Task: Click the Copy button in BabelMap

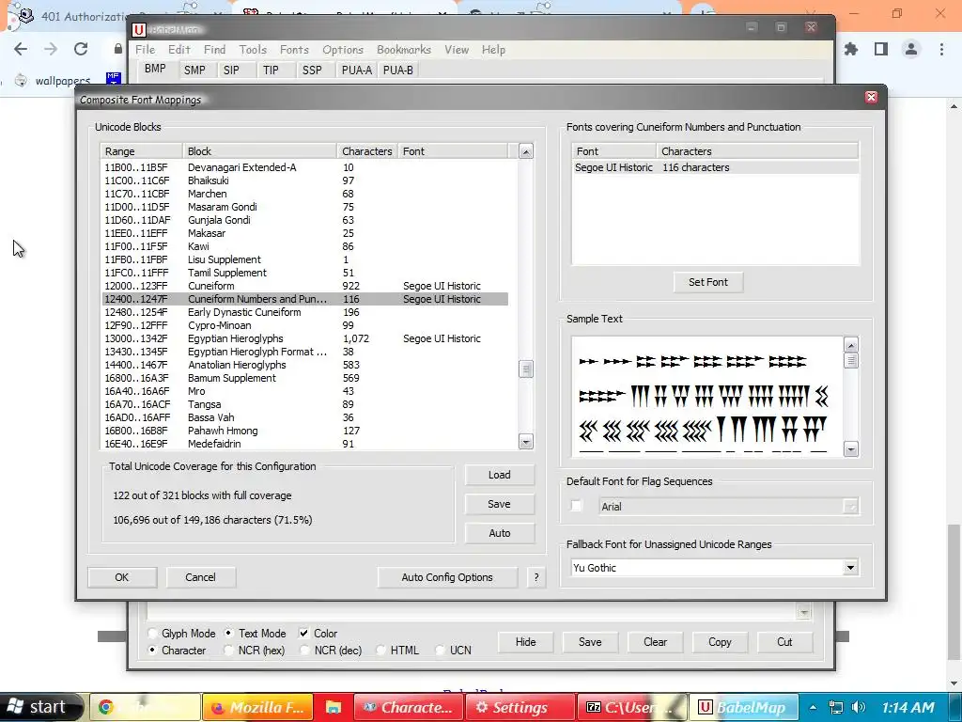Action: 720,641
